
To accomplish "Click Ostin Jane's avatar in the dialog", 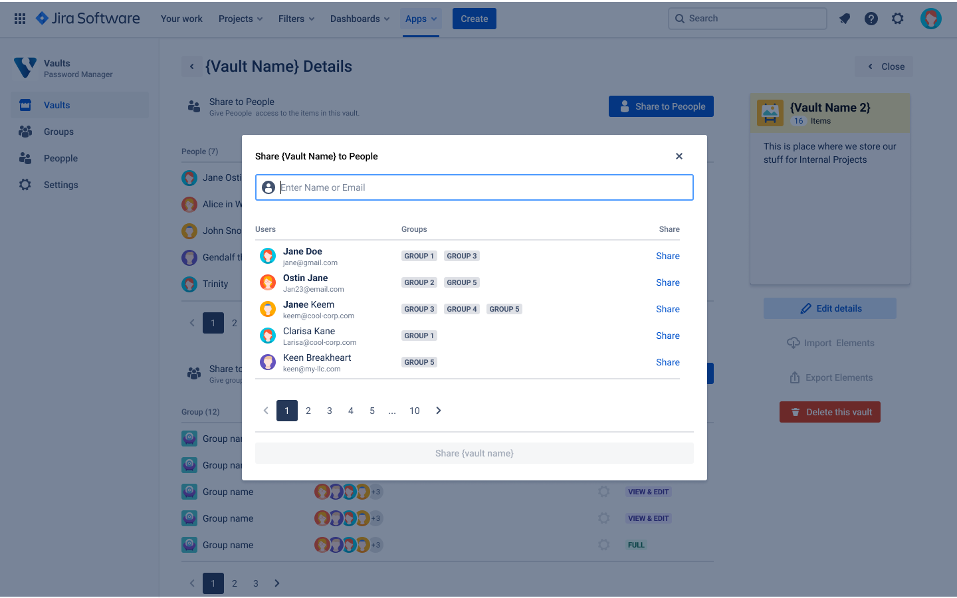I will pyautogui.click(x=268, y=282).
